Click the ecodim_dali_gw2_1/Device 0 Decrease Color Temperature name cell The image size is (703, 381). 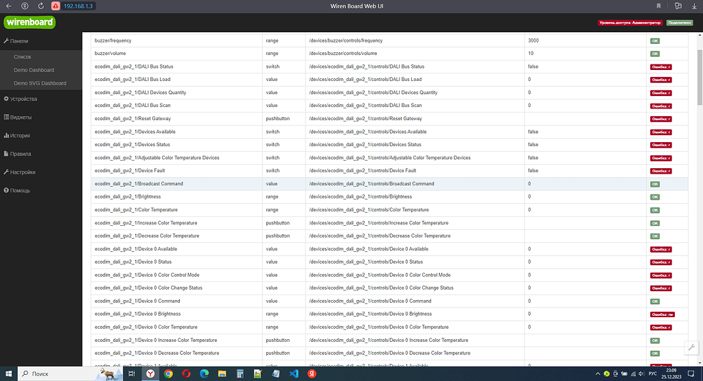[x=176, y=354]
